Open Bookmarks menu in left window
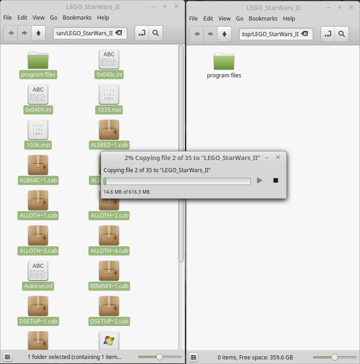 [x=77, y=17]
